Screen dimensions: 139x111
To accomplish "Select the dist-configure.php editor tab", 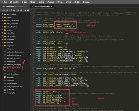I will coord(42,6).
